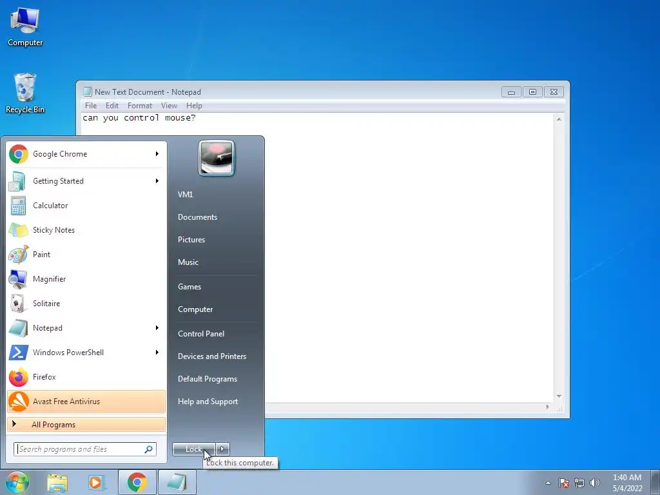This screenshot has height=495, width=660.
Task: Click the user account picture
Action: point(217,158)
